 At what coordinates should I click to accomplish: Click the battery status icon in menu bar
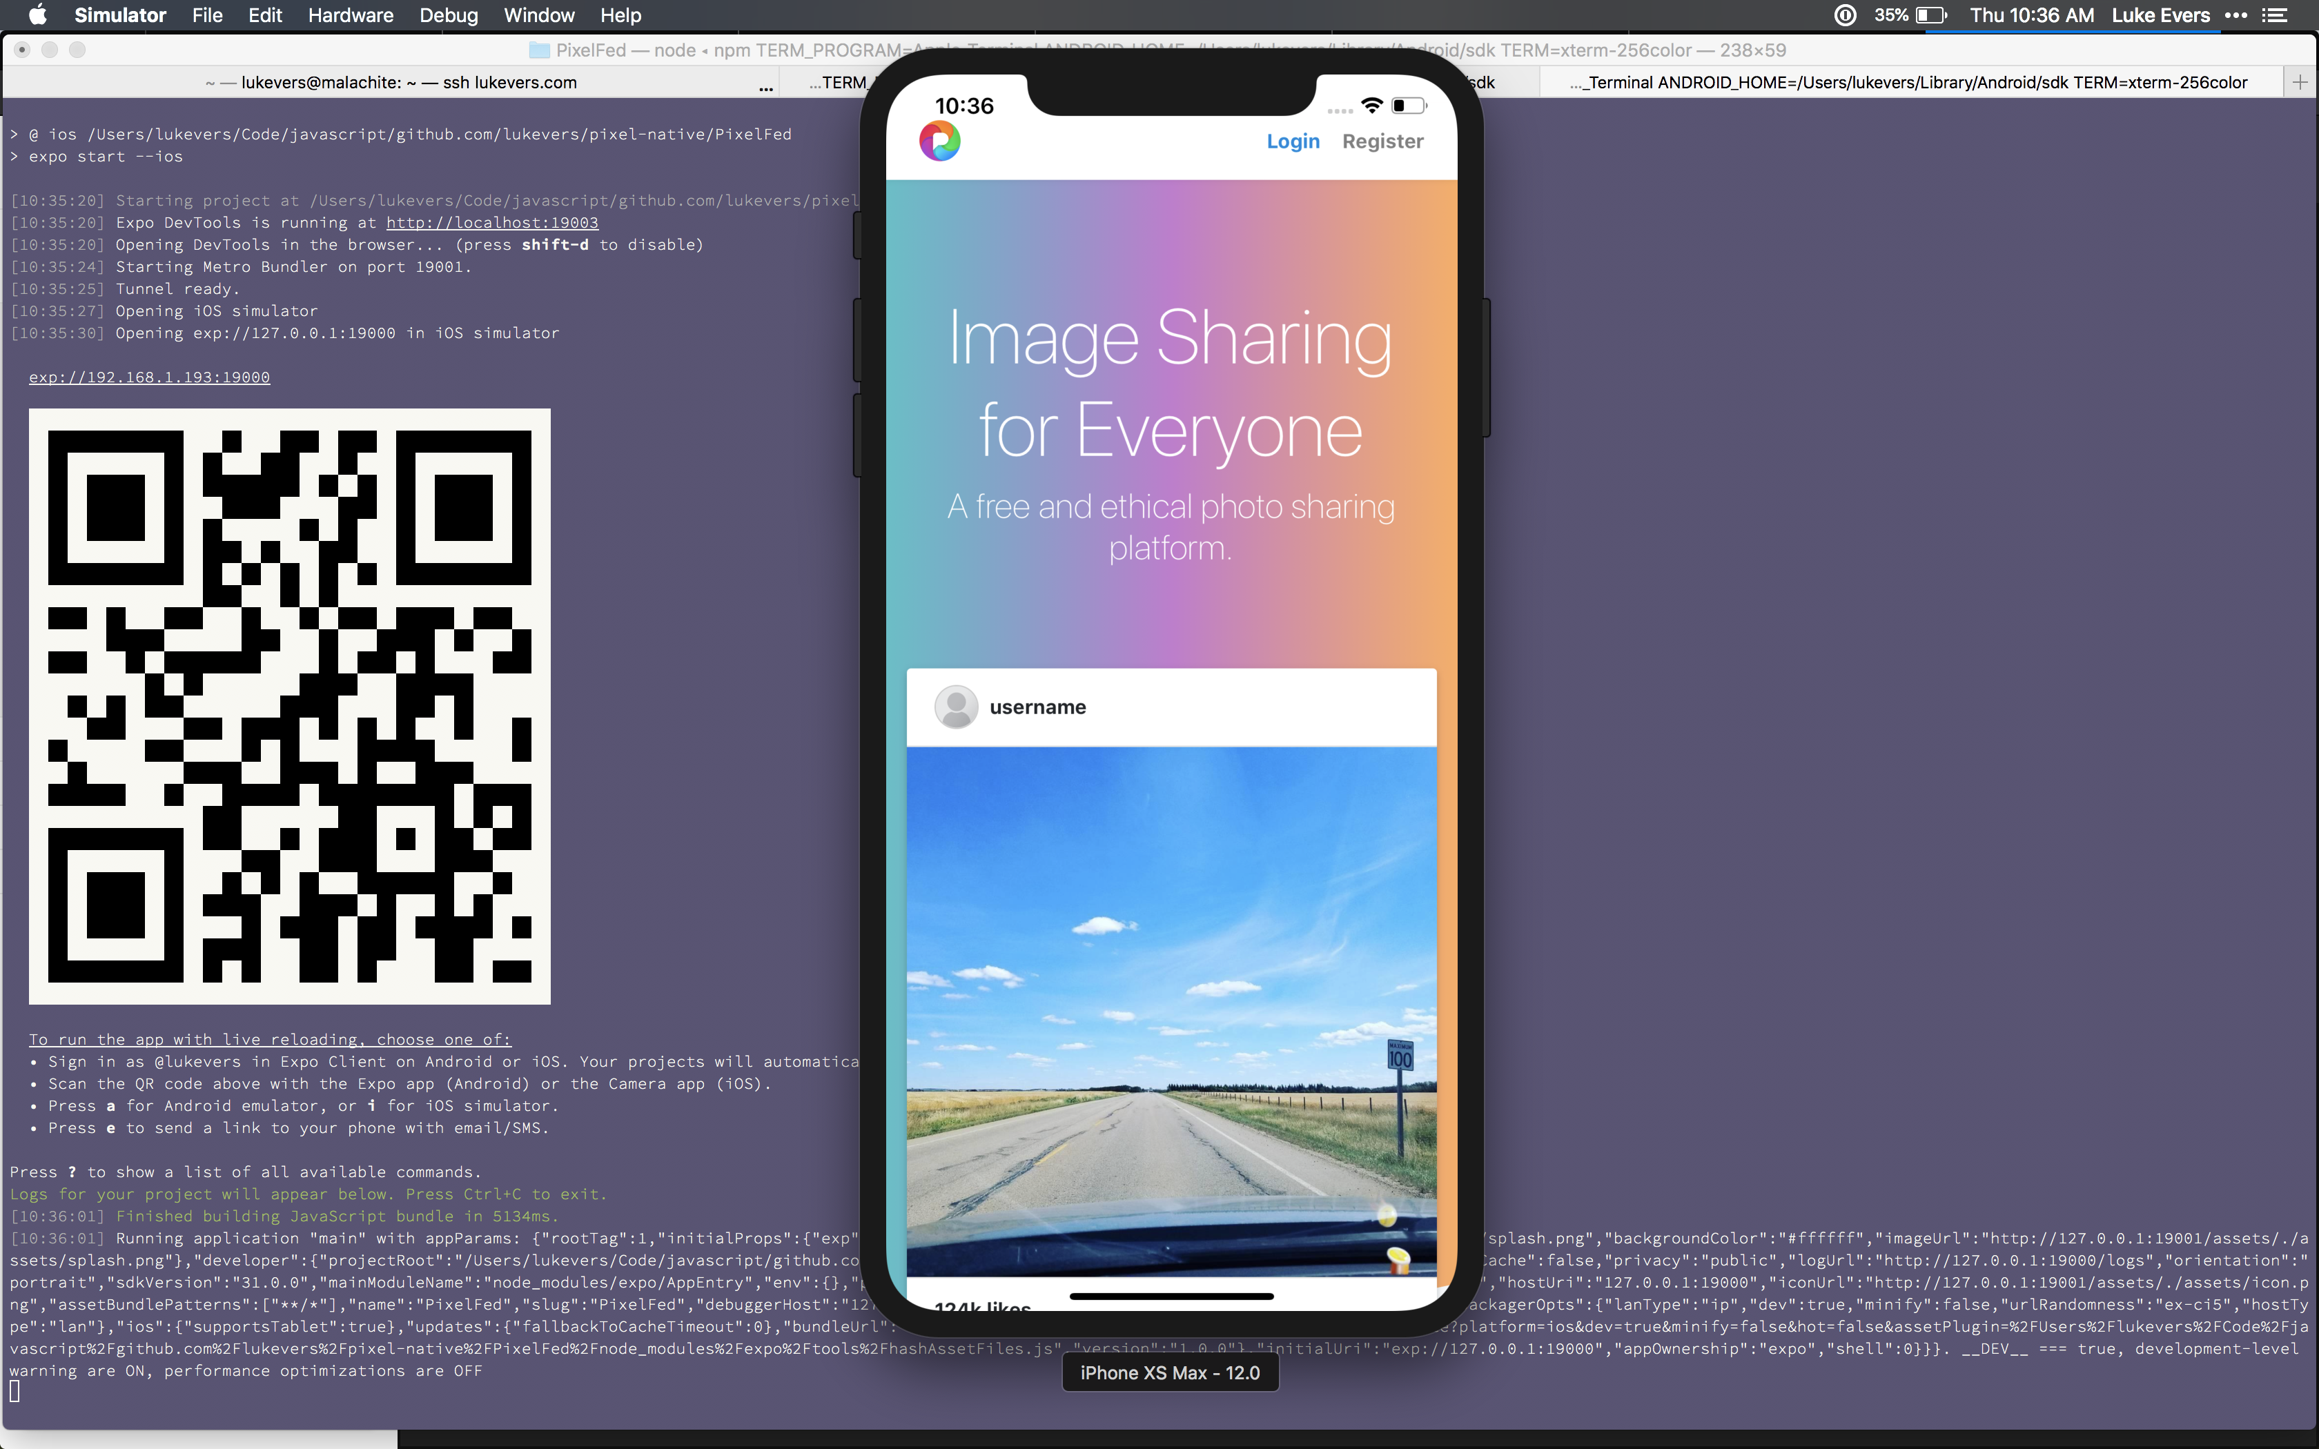(1931, 15)
